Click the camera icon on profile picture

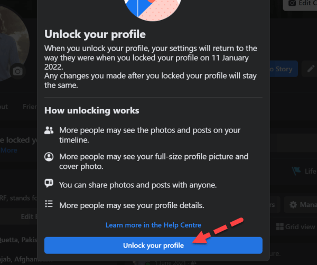point(17,71)
